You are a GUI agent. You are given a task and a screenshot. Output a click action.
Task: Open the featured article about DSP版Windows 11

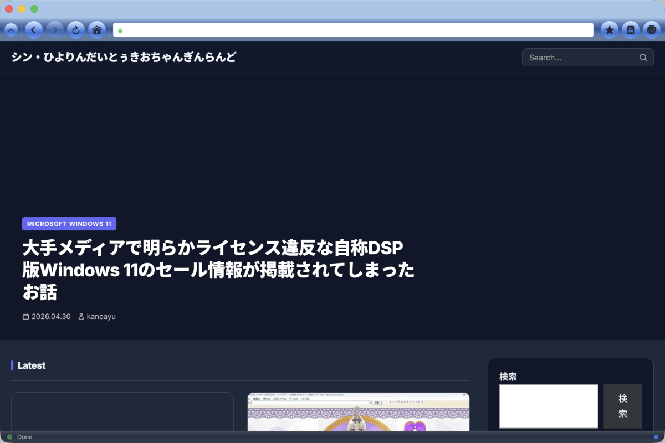pos(218,269)
